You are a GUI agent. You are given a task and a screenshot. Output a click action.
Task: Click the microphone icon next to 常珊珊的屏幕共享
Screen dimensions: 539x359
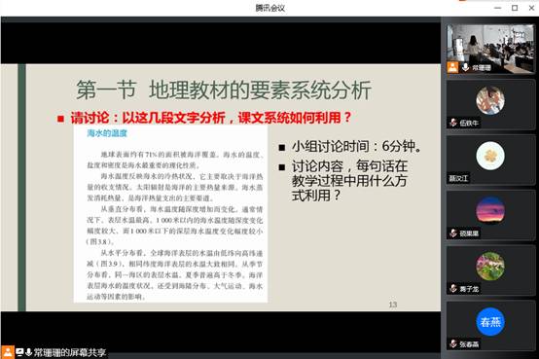28,352
